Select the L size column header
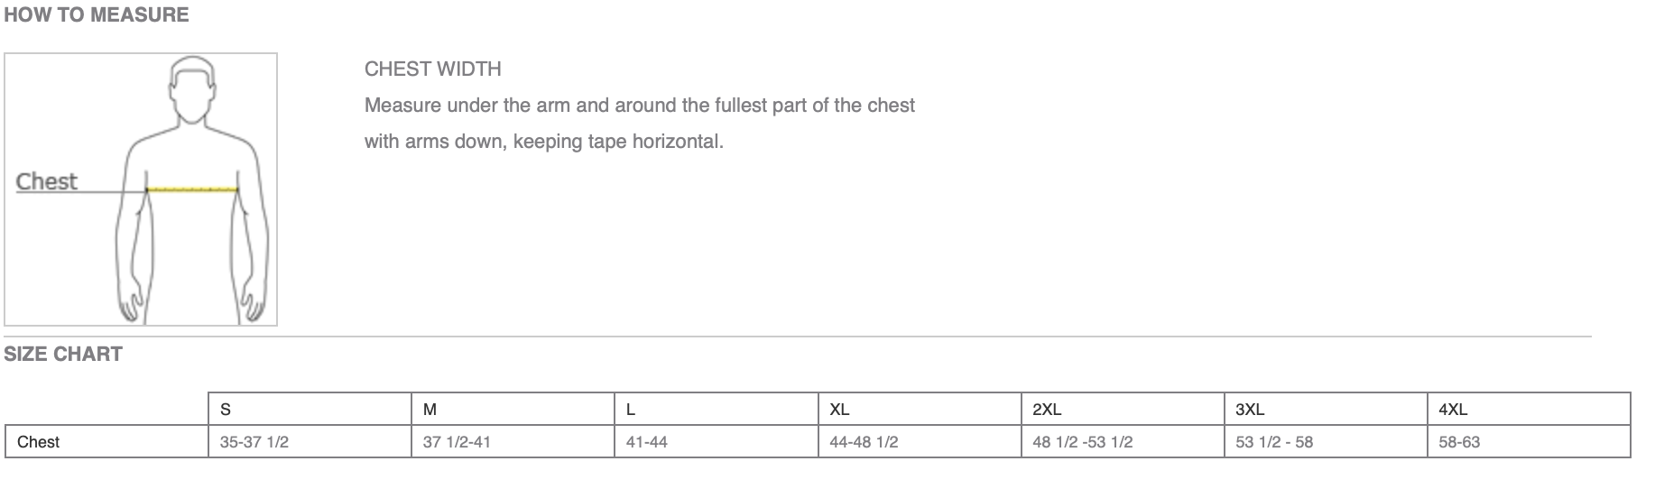Image resolution: width=1655 pixels, height=489 pixels. pos(631,410)
